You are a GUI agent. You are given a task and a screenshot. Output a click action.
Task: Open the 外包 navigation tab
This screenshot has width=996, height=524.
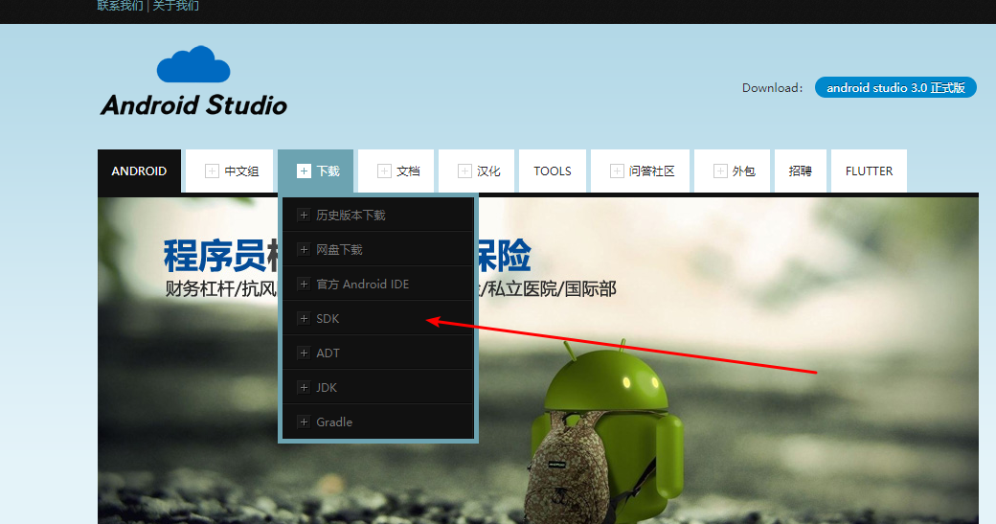733,171
